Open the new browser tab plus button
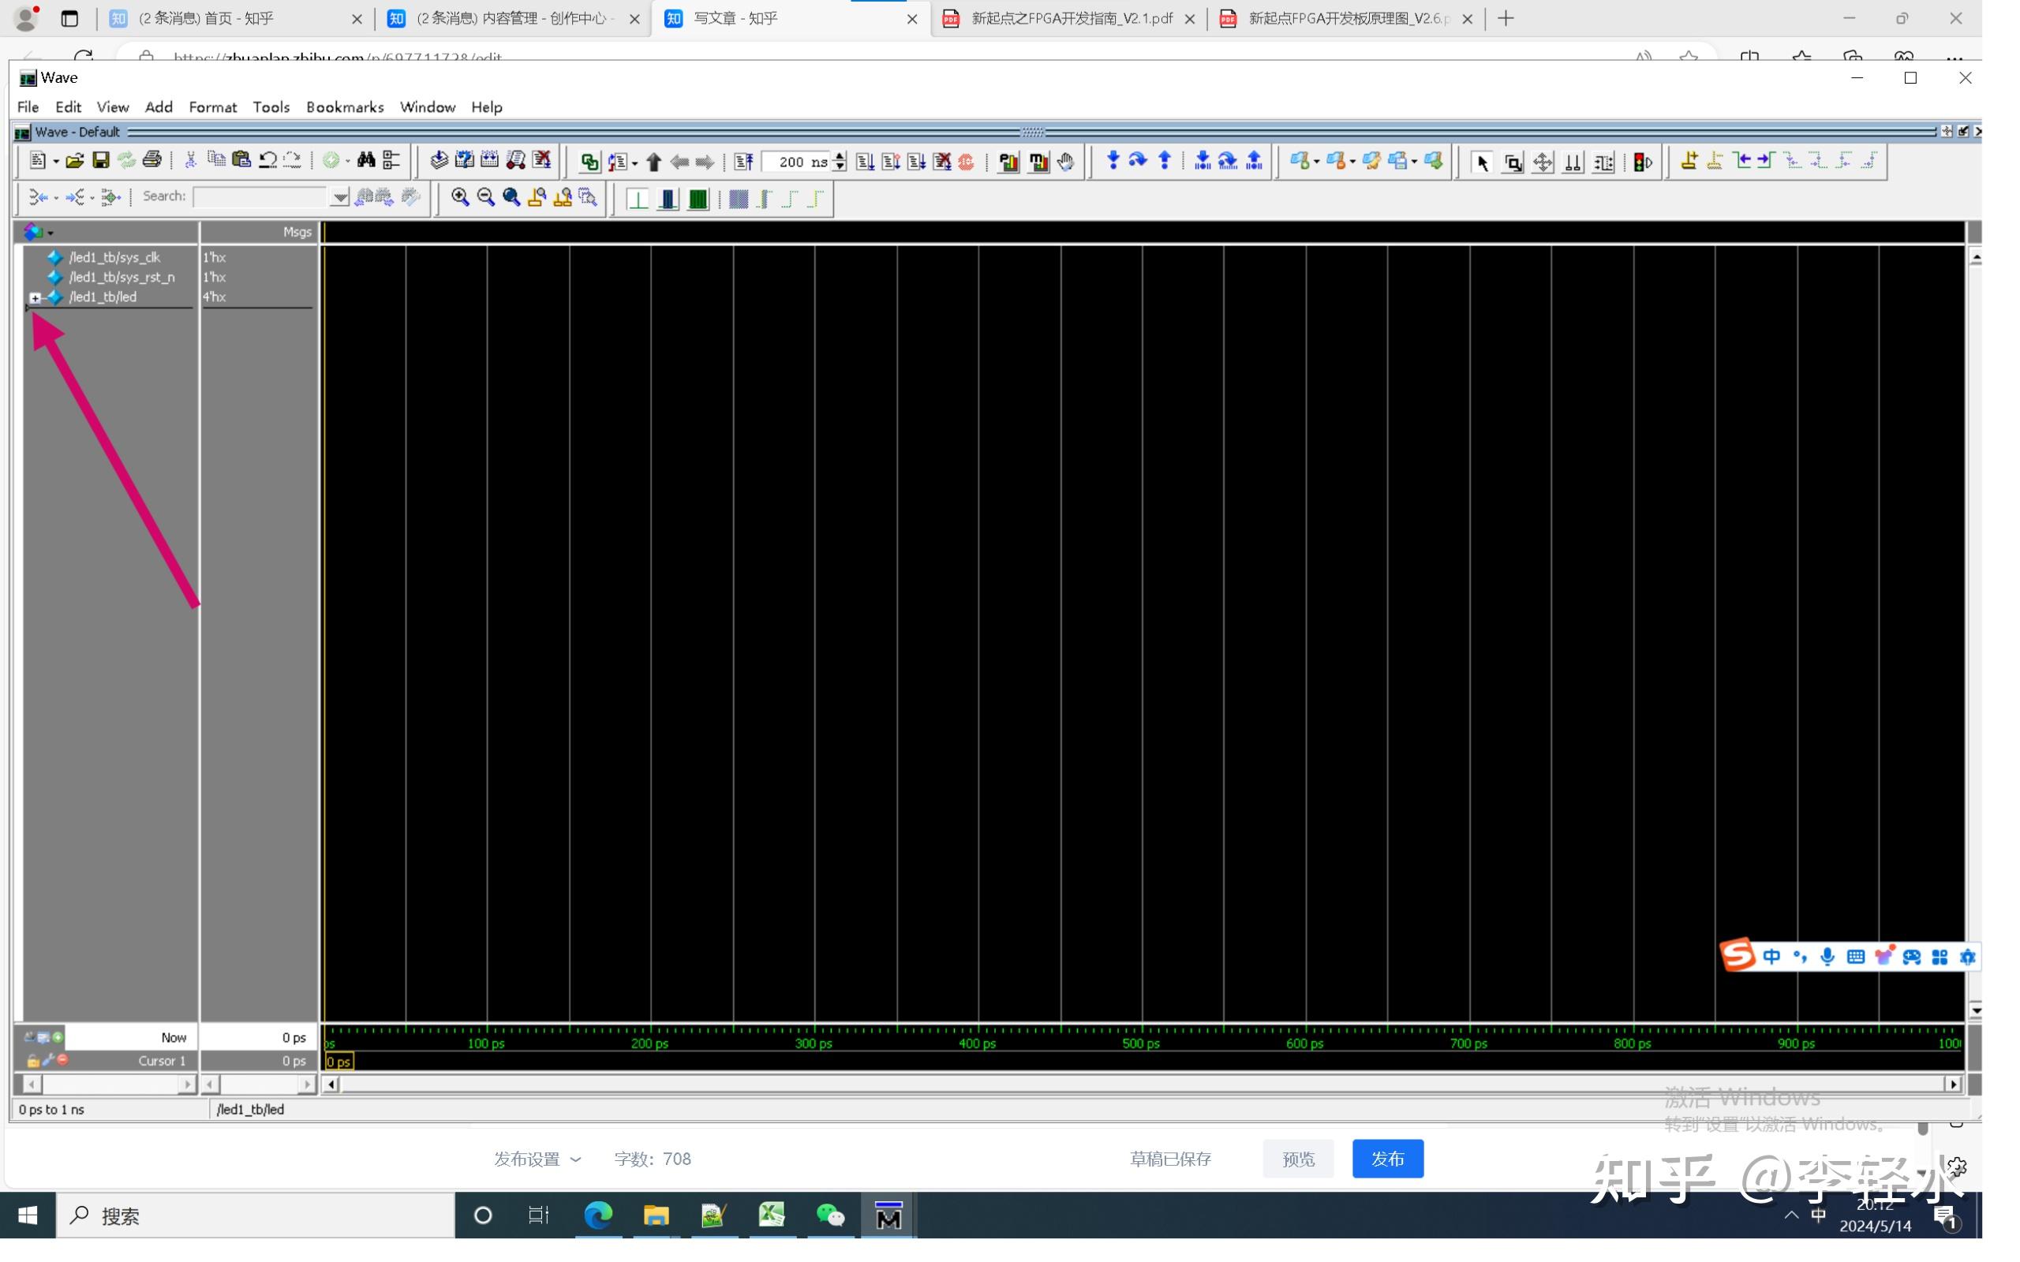 pos(1505,18)
